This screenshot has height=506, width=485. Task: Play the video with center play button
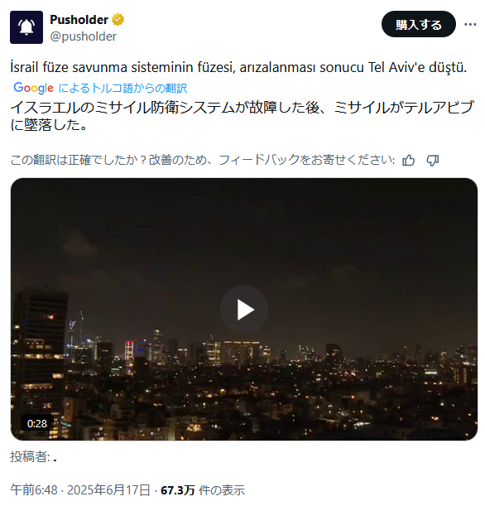pyautogui.click(x=244, y=310)
